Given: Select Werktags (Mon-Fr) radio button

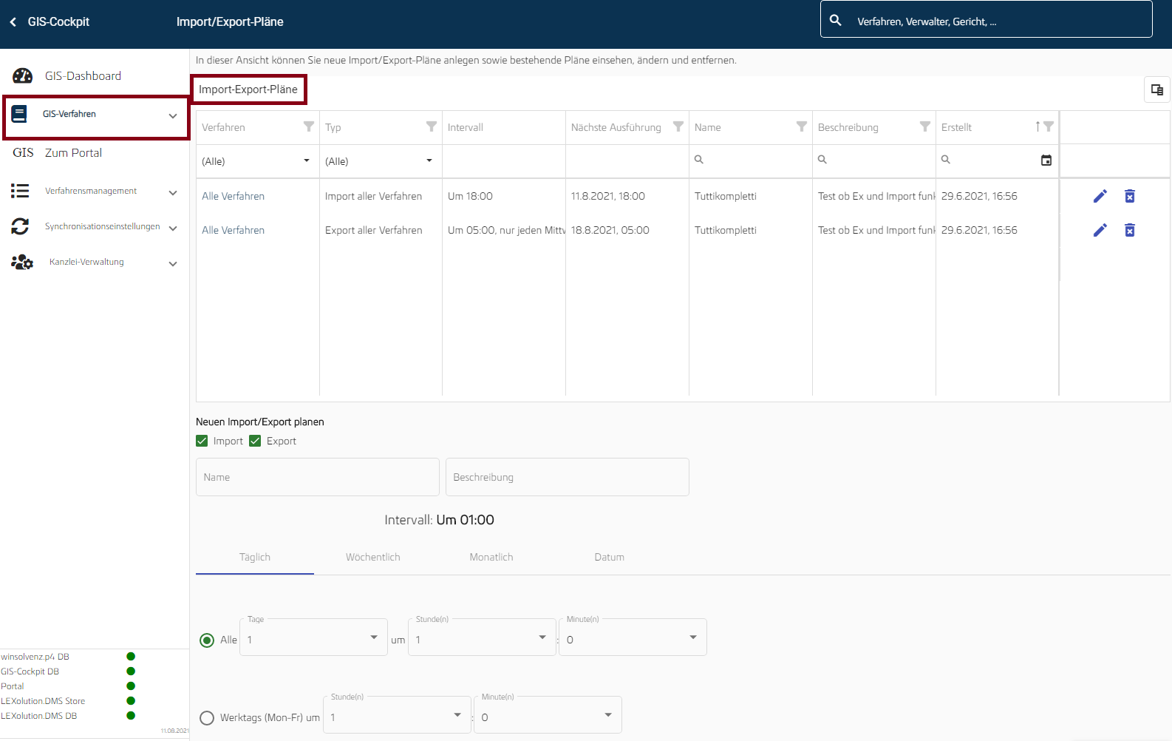Looking at the screenshot, I should coord(207,718).
